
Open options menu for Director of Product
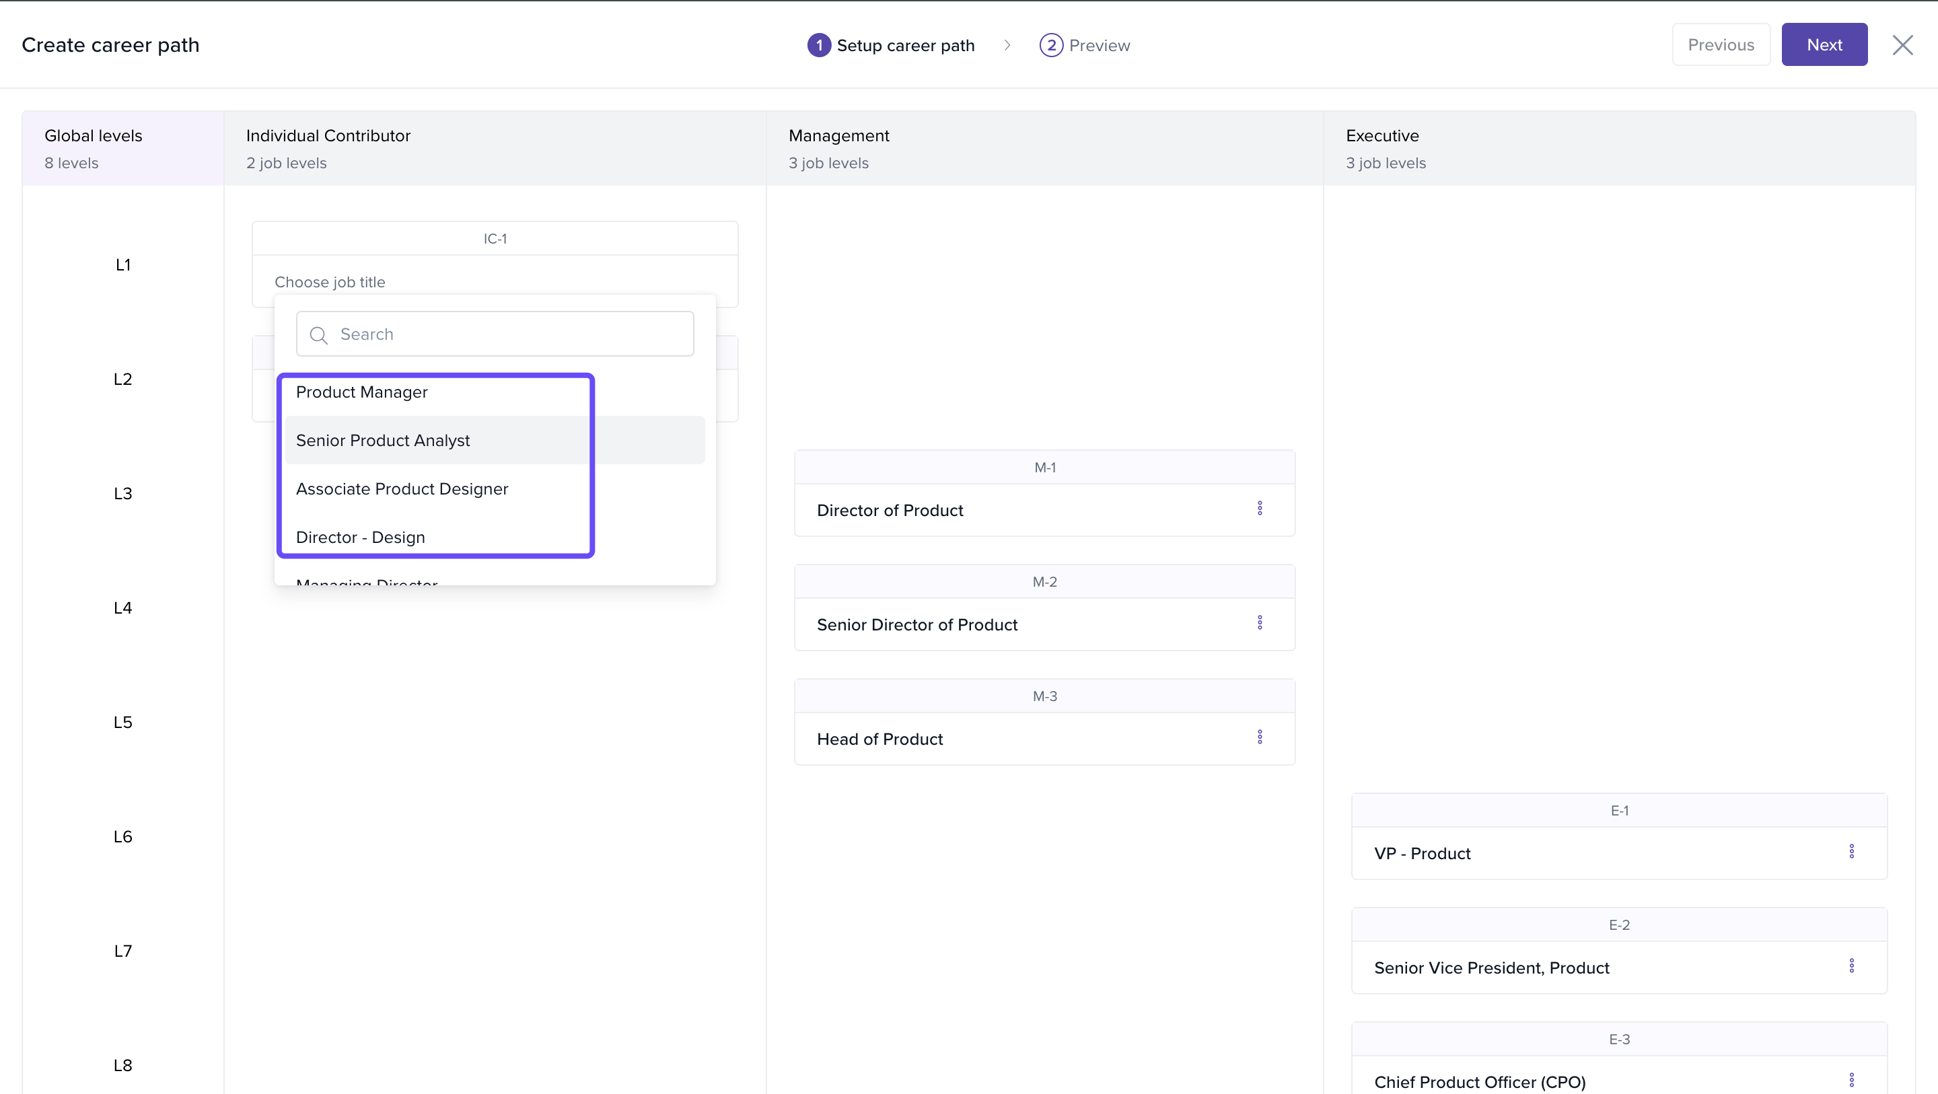(1260, 509)
